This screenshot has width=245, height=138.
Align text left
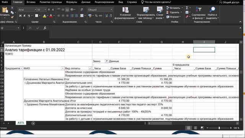tap(59, 16)
